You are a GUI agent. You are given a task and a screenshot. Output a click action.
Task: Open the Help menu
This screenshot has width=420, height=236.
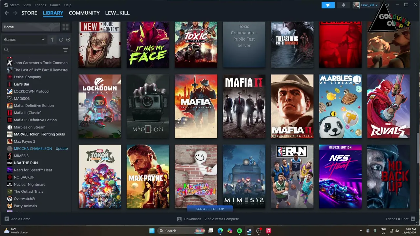coord(68,5)
